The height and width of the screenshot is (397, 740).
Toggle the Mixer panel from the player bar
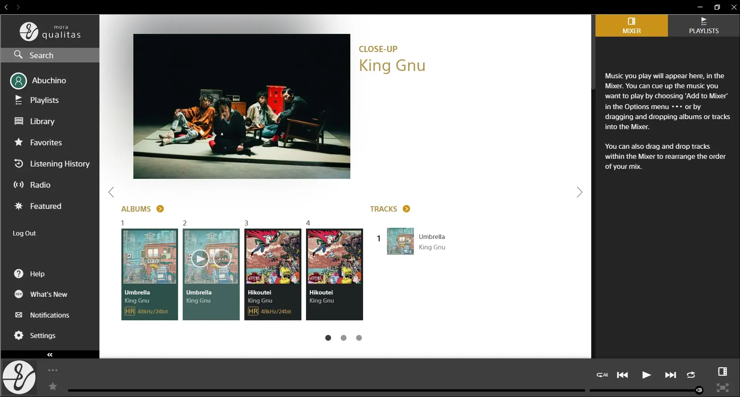[x=723, y=372]
